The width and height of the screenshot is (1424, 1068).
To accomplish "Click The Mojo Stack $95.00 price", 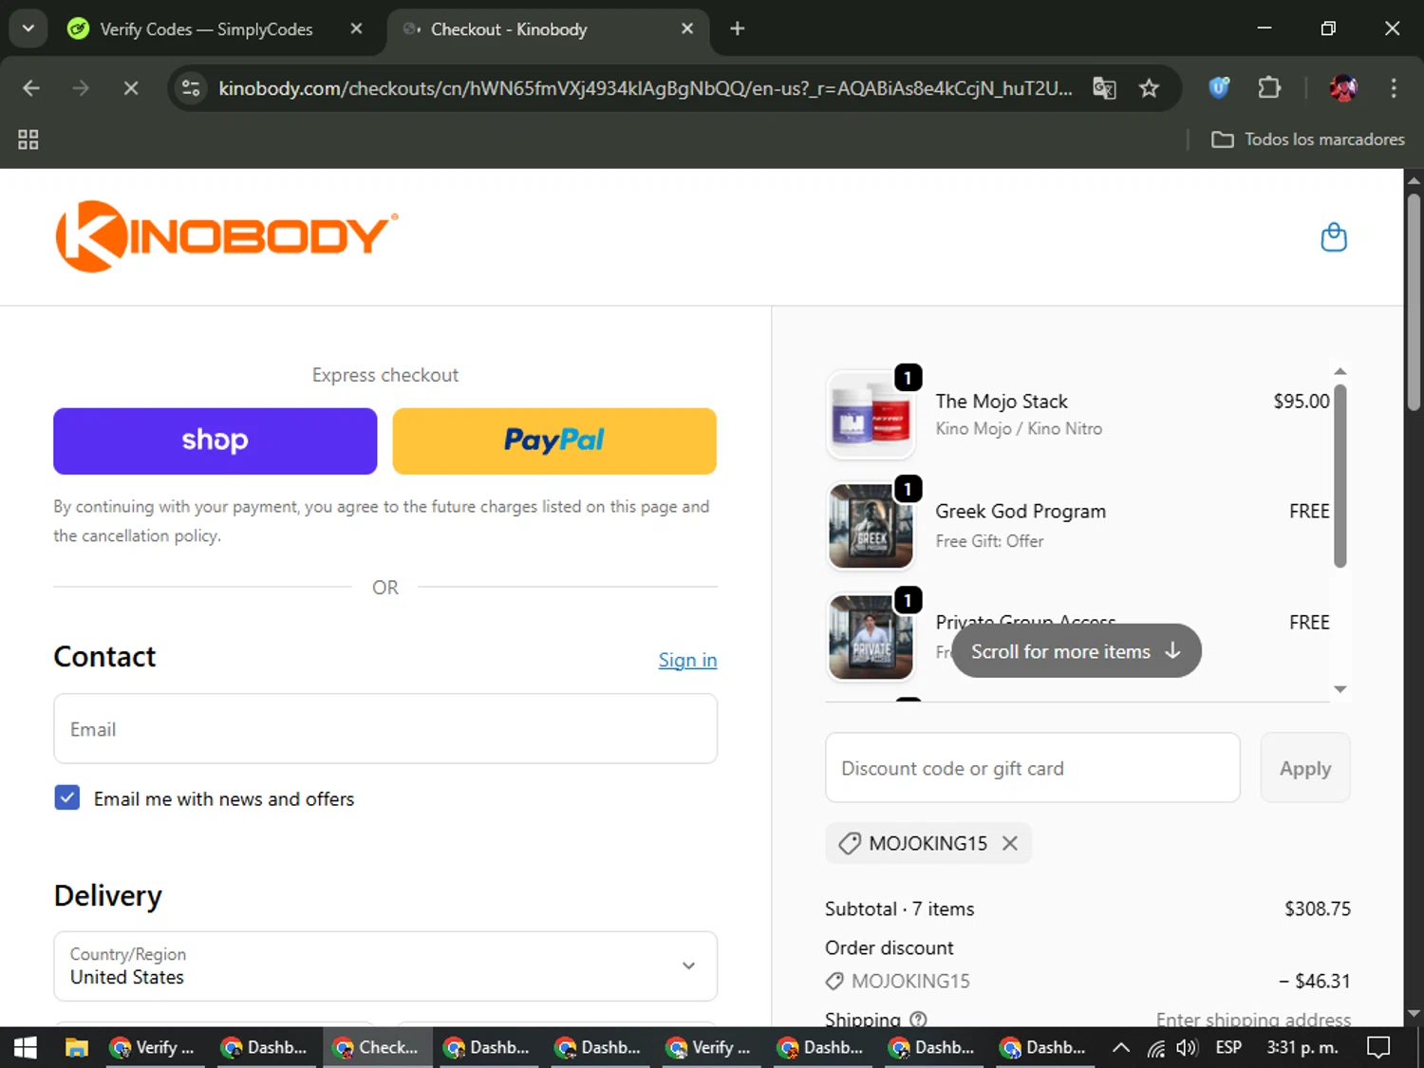I will (1302, 401).
